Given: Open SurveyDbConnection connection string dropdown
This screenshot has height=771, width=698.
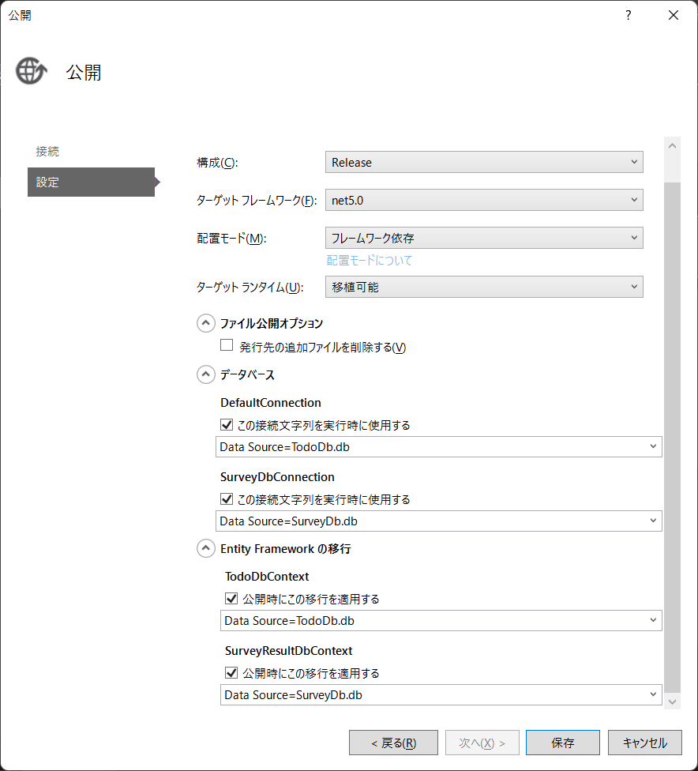Looking at the screenshot, I should pyautogui.click(x=439, y=521).
